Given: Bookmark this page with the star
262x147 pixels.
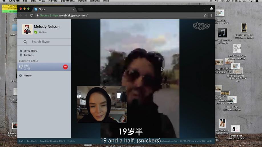Looking at the screenshot, I should [x=205, y=15].
